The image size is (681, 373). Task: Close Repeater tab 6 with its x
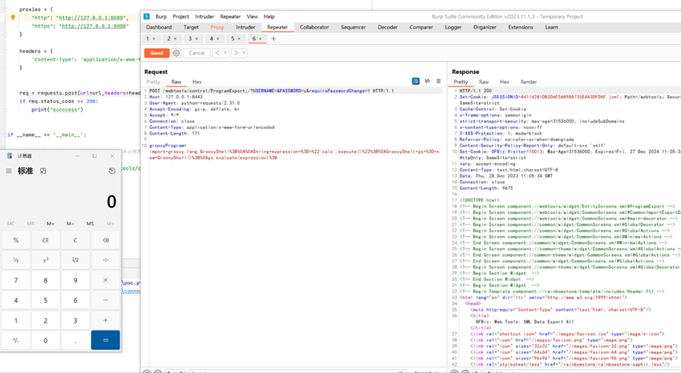click(x=260, y=39)
